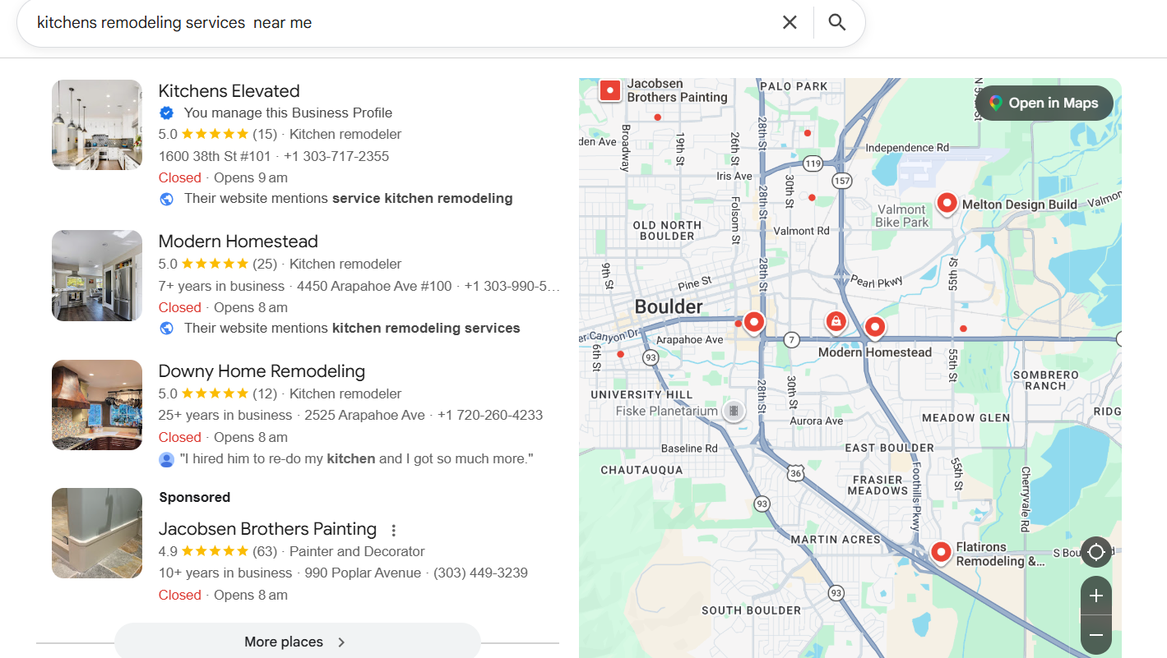Zoom in on the map

1096,596
